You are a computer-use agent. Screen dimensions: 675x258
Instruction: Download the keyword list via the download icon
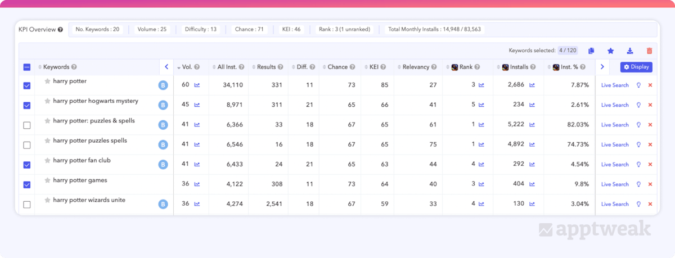point(630,51)
